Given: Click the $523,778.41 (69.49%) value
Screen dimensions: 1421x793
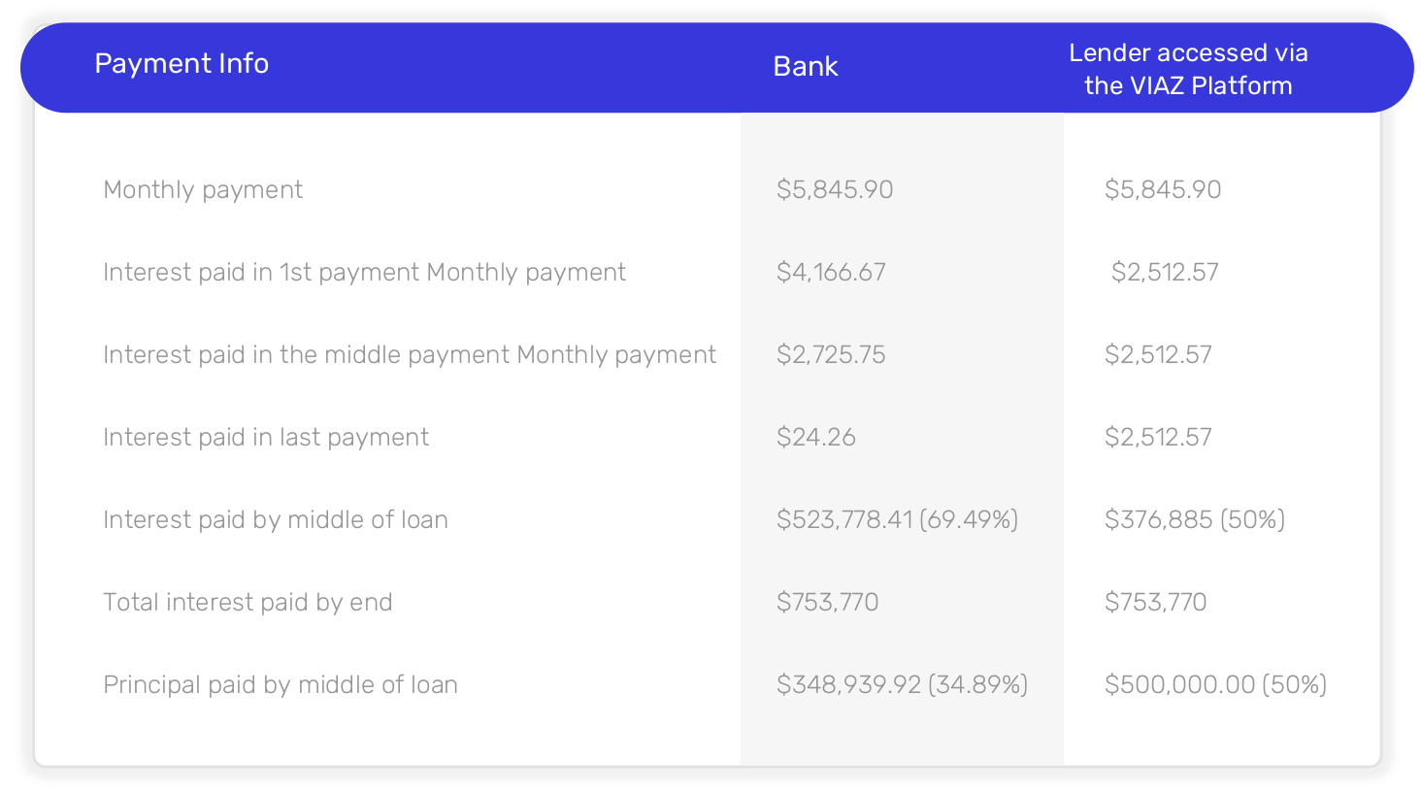Looking at the screenshot, I should point(897,519).
